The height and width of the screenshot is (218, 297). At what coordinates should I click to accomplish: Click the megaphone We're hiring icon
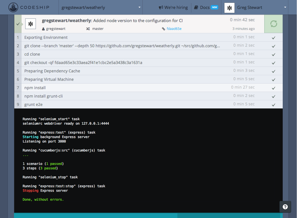161,8
